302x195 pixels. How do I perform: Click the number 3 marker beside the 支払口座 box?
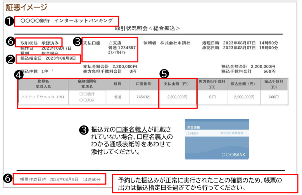[77, 42]
